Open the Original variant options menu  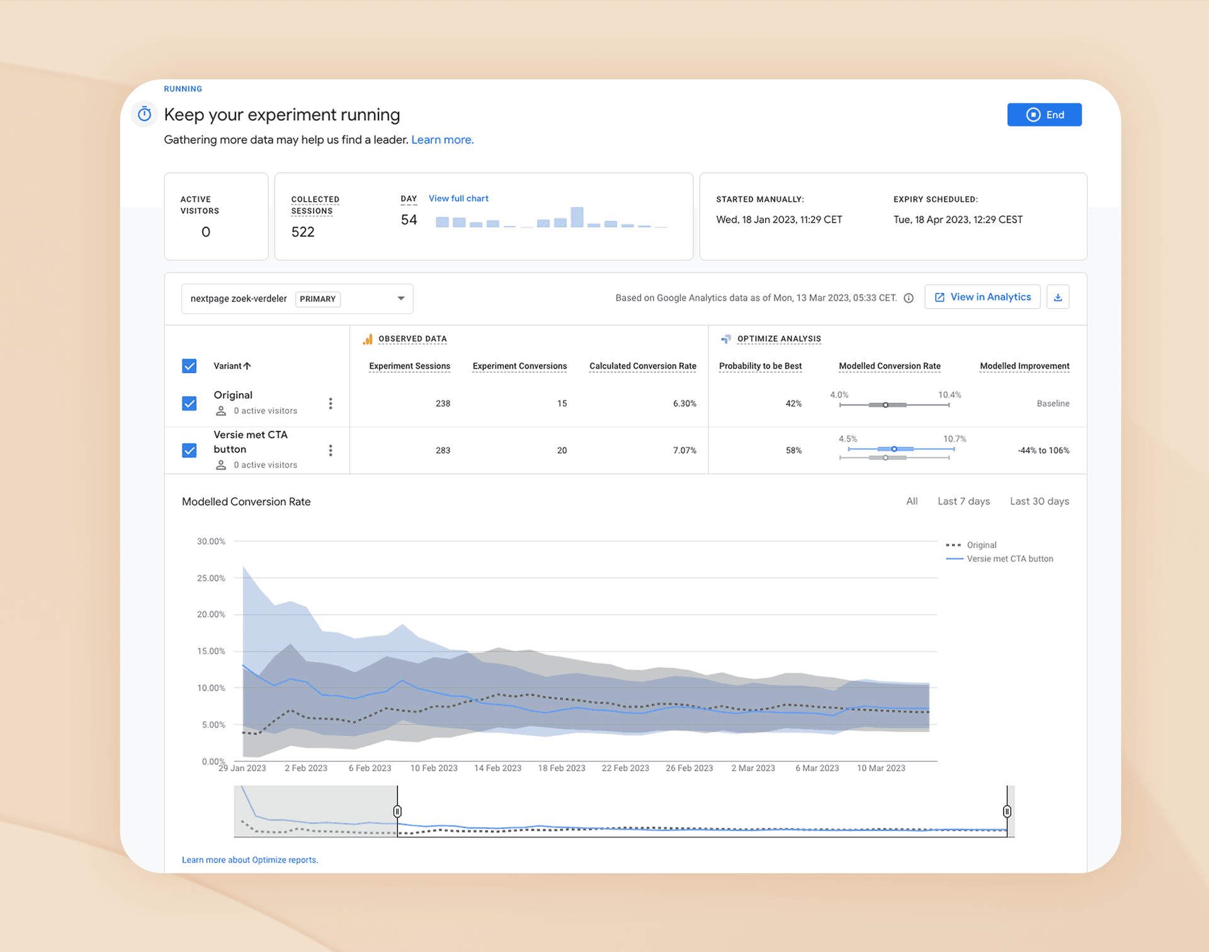click(x=331, y=403)
